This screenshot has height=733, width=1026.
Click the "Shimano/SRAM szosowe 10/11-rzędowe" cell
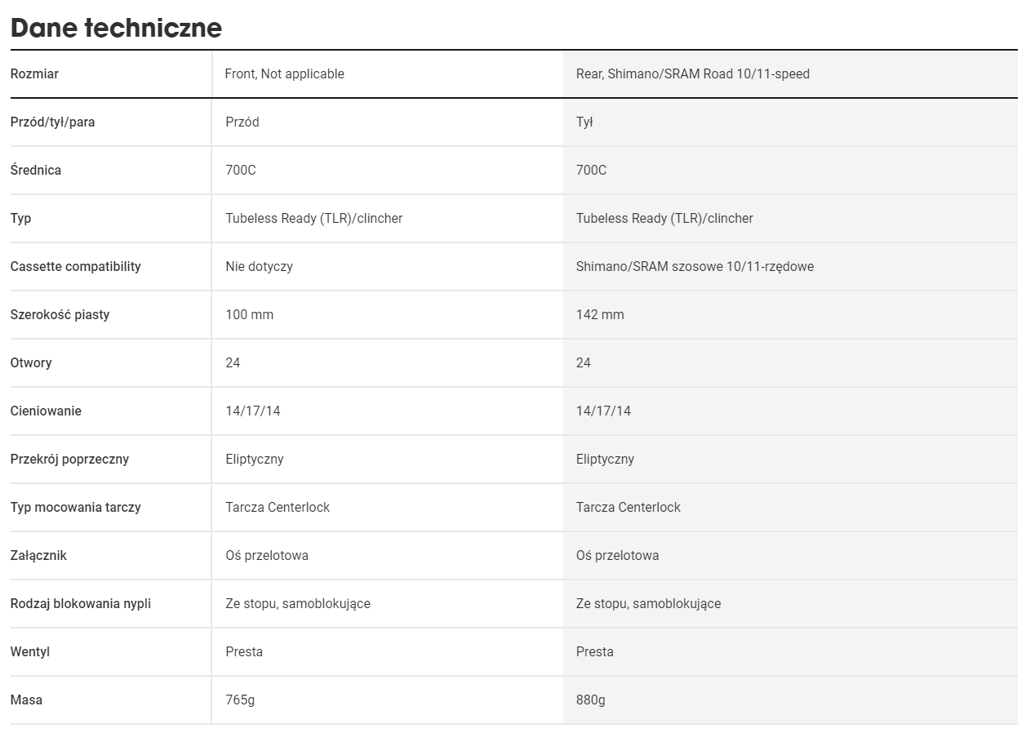pyautogui.click(x=695, y=267)
